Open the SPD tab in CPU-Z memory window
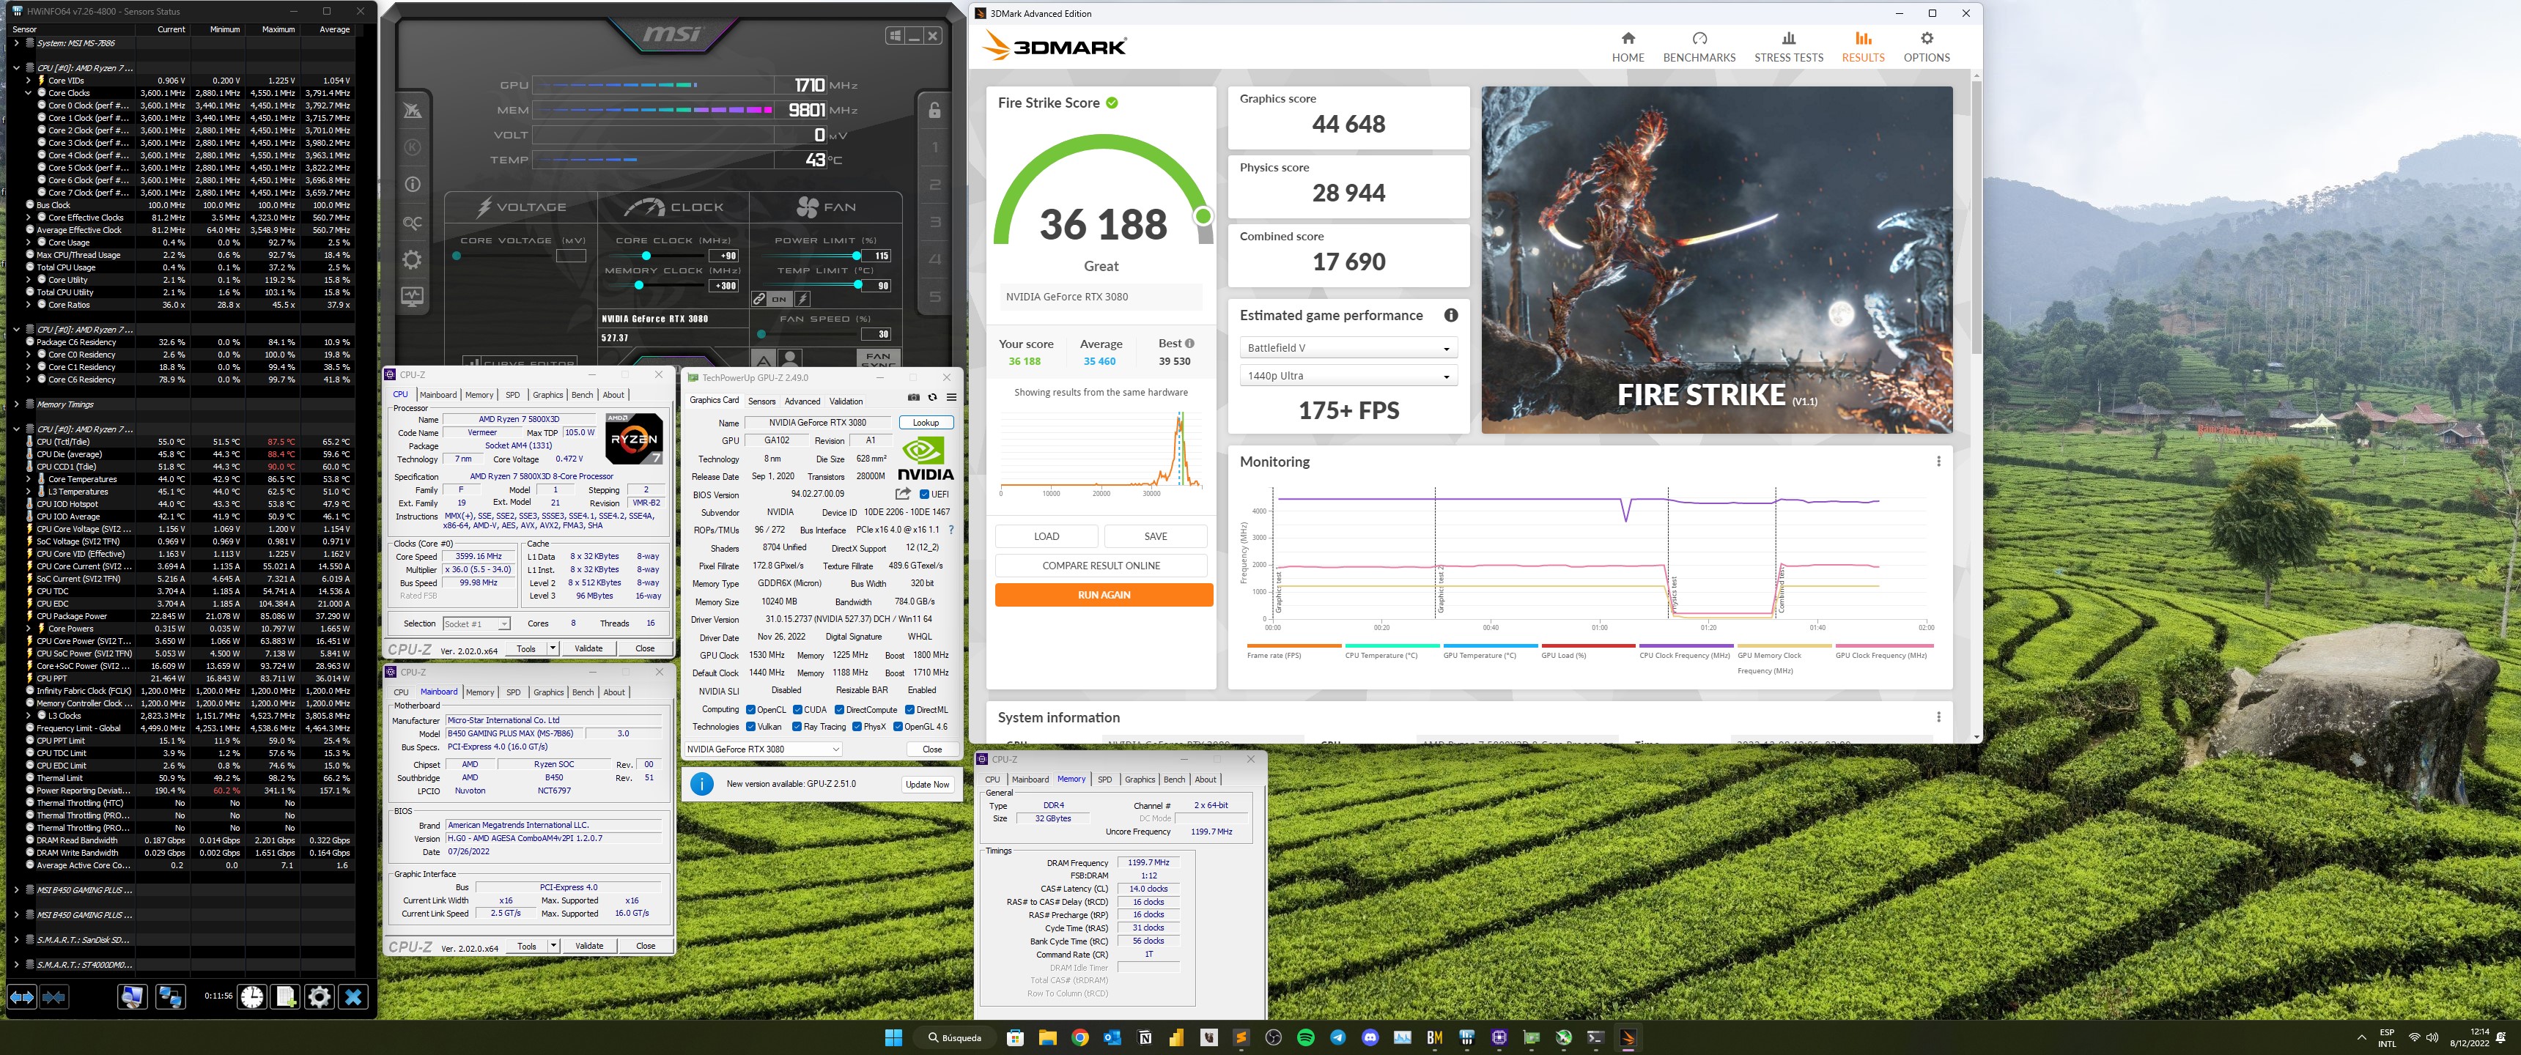This screenshot has width=2521, height=1055. click(x=1104, y=779)
